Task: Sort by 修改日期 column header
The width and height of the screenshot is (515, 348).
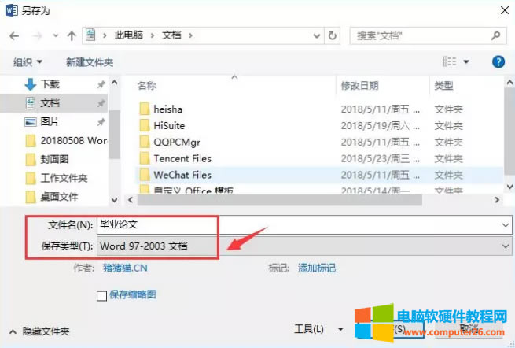Action: click(x=359, y=86)
